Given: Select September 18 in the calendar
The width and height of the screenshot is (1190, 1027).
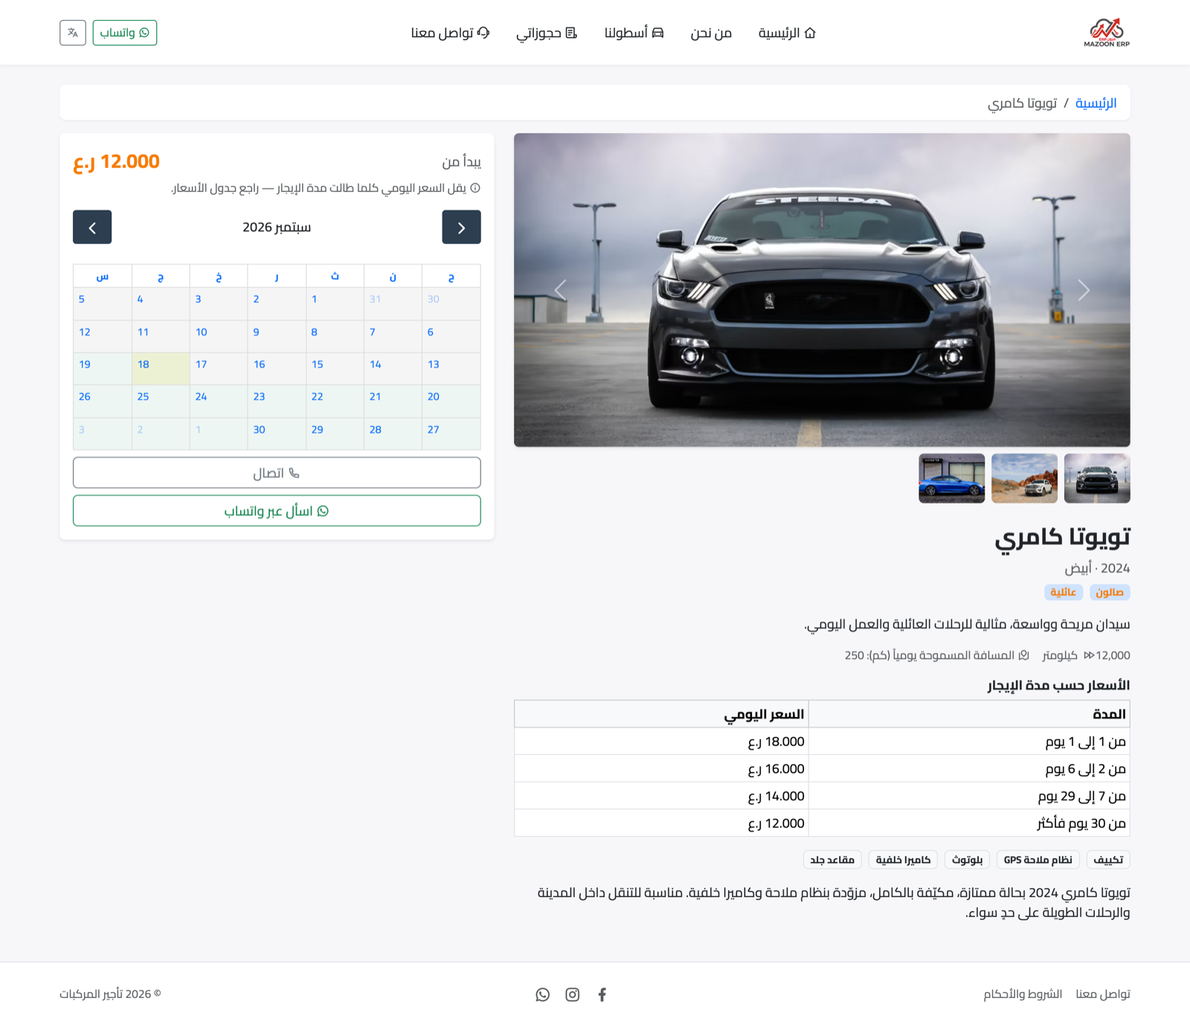Looking at the screenshot, I should (x=161, y=368).
